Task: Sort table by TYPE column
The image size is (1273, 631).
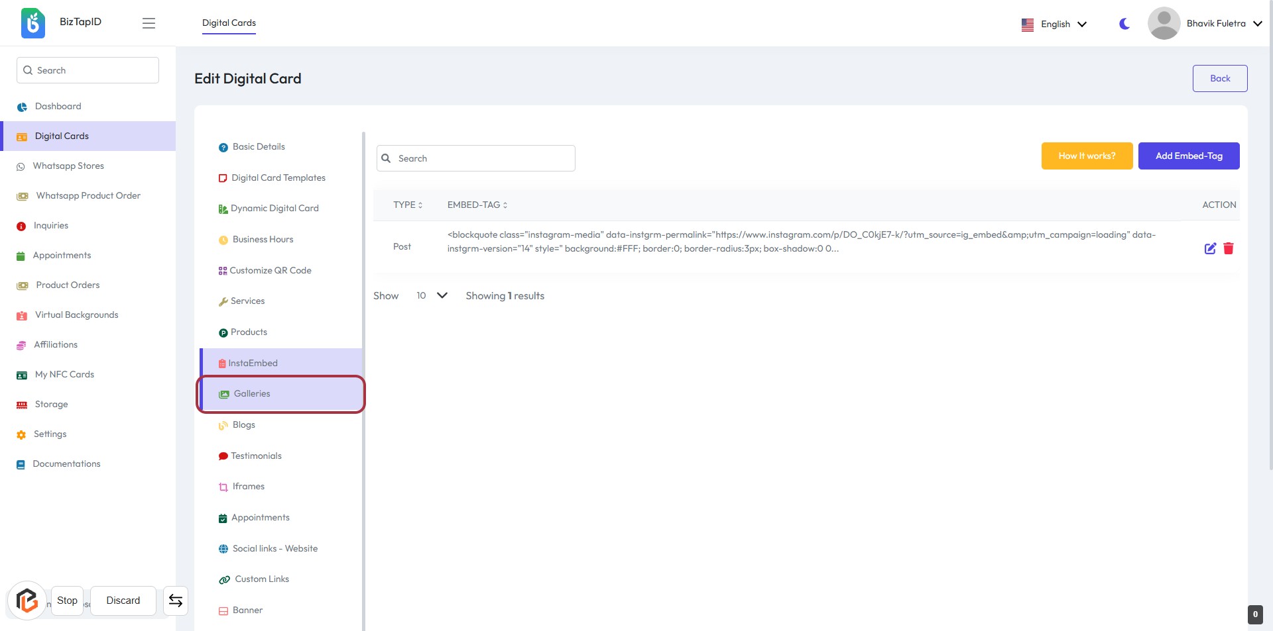Action: pyautogui.click(x=408, y=205)
